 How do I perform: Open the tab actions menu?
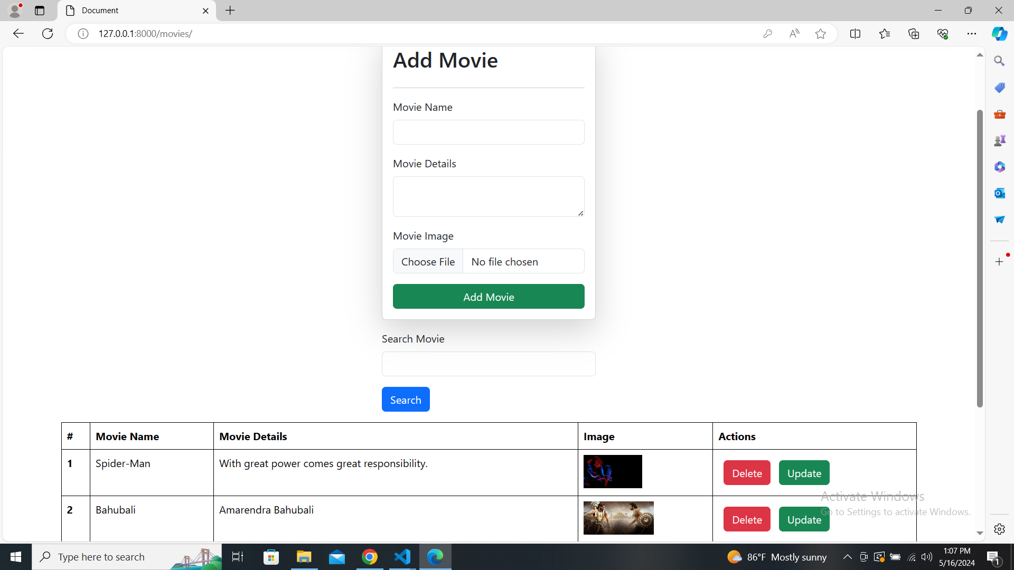point(39,11)
